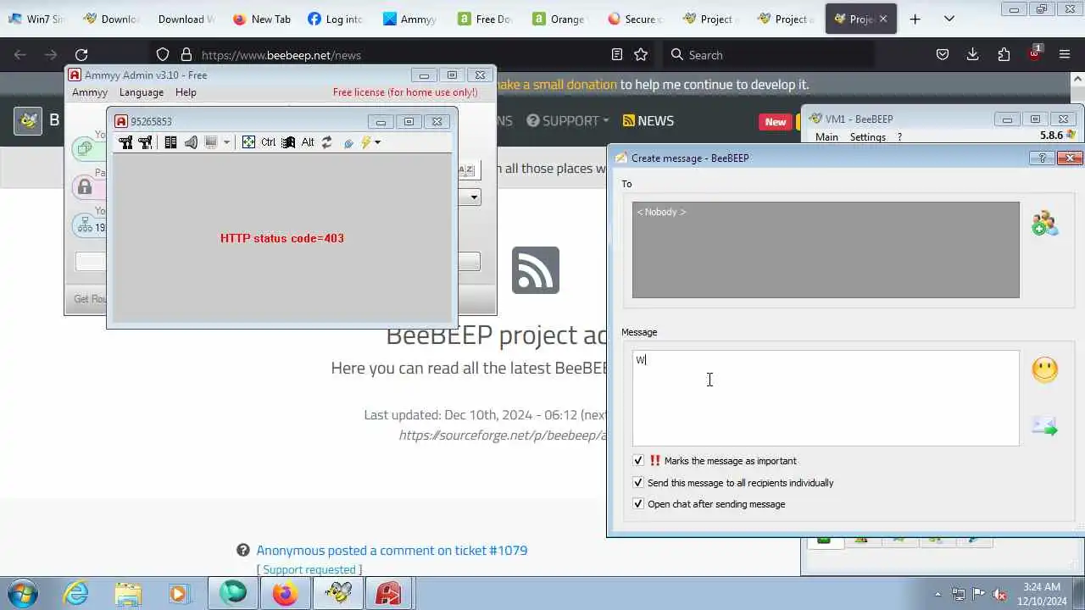1085x610 pixels.
Task: Open file manager icon in Ammyy session toolbar
Action: pyautogui.click(x=170, y=142)
